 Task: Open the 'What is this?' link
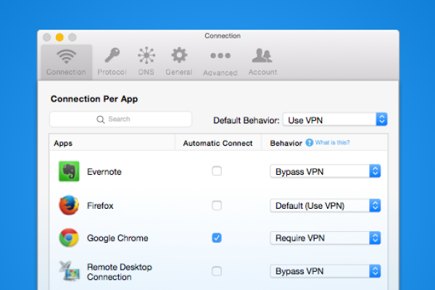tap(332, 143)
